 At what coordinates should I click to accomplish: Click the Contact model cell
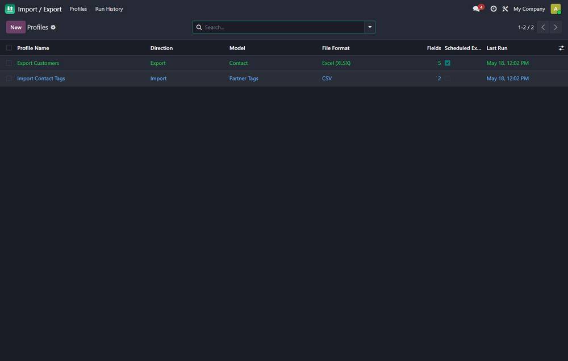tap(239, 63)
